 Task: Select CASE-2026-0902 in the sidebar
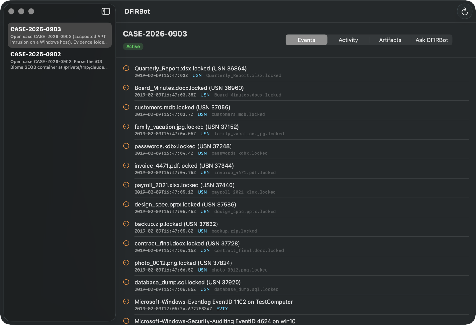[x=59, y=60]
